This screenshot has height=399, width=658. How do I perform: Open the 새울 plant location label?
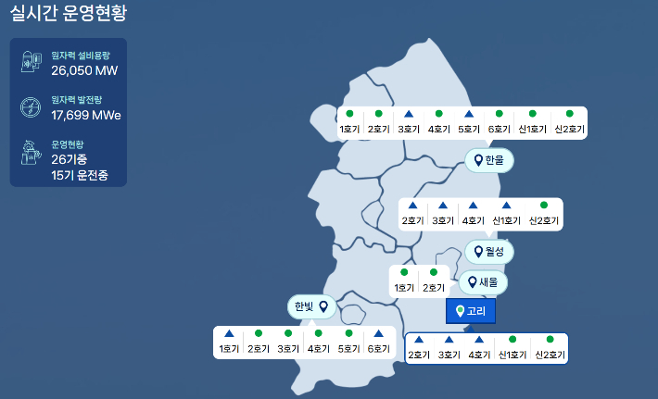point(483,281)
